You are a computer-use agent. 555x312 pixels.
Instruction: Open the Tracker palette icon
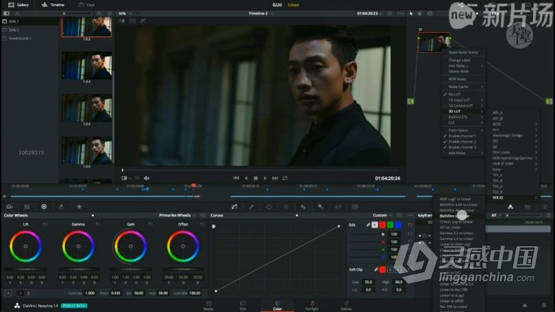(286, 207)
